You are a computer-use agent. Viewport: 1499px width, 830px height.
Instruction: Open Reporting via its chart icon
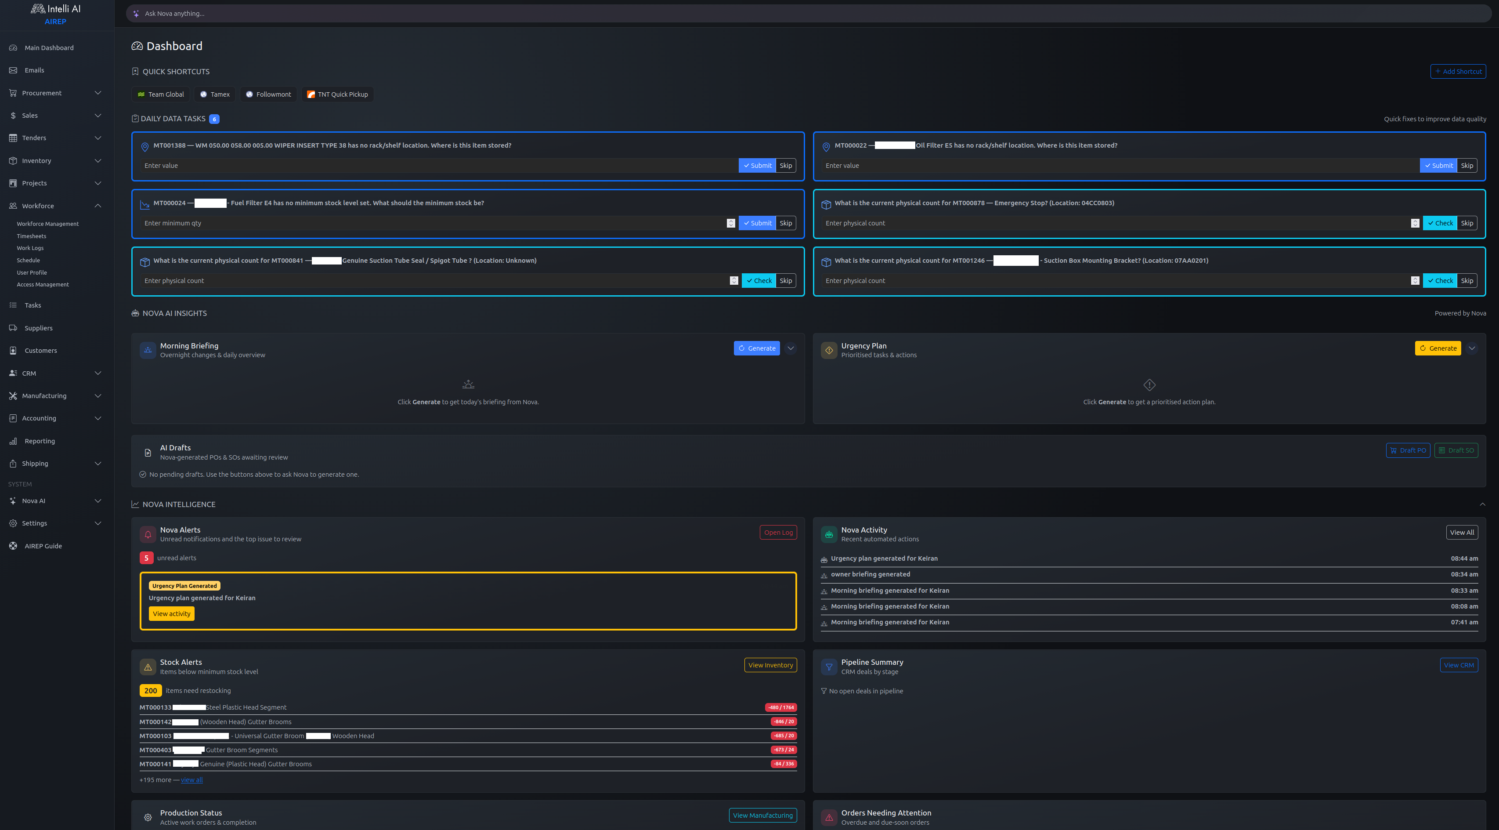(x=13, y=441)
